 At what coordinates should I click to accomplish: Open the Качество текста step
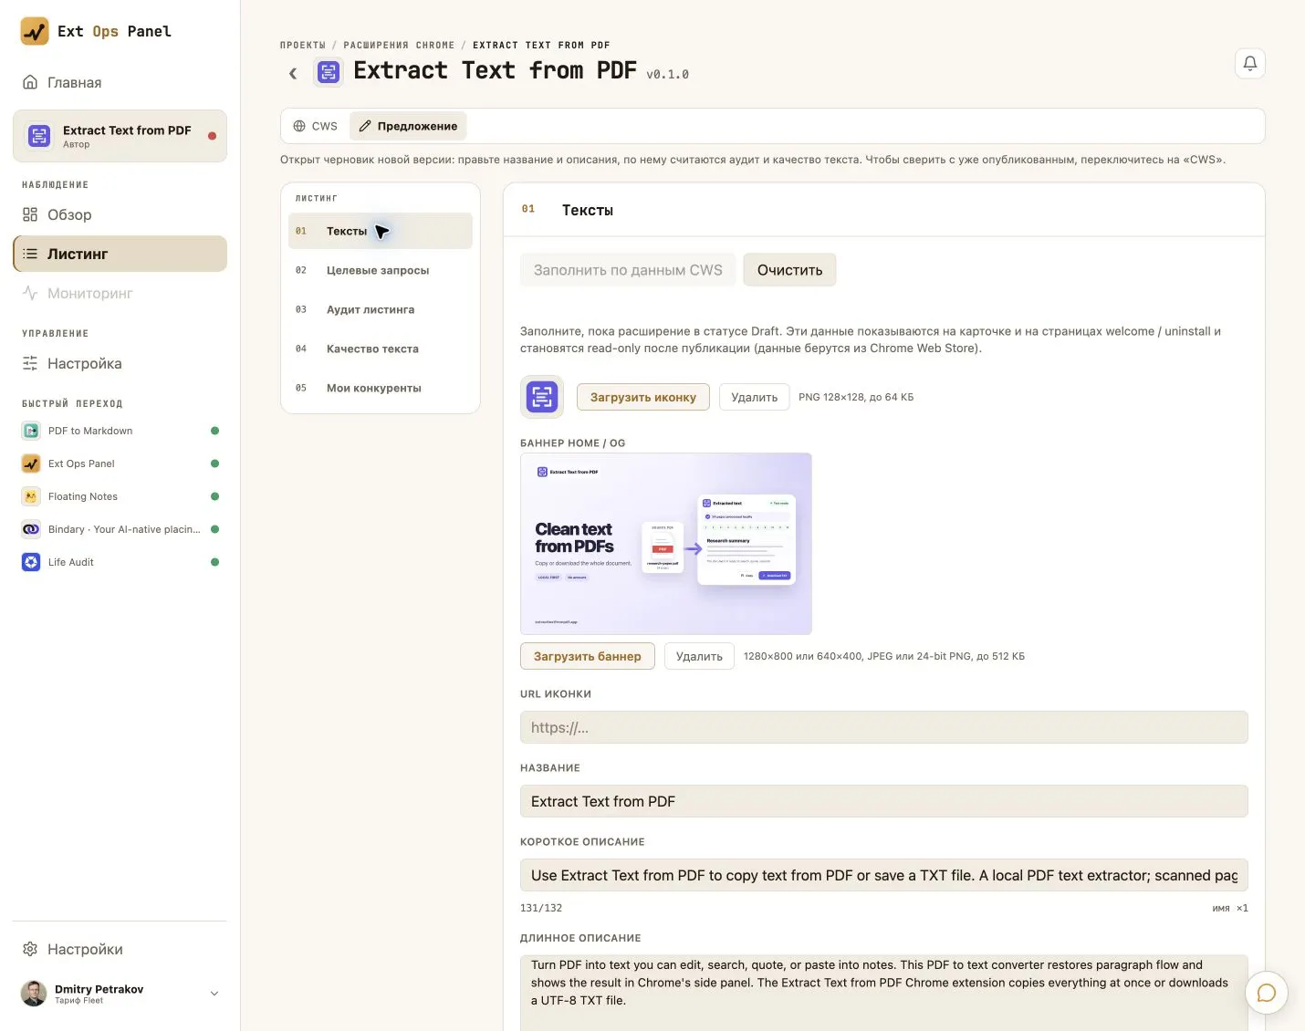coord(381,349)
